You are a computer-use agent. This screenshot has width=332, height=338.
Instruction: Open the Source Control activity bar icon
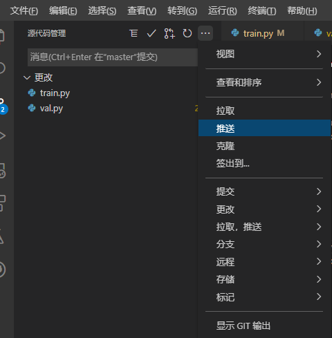3,106
